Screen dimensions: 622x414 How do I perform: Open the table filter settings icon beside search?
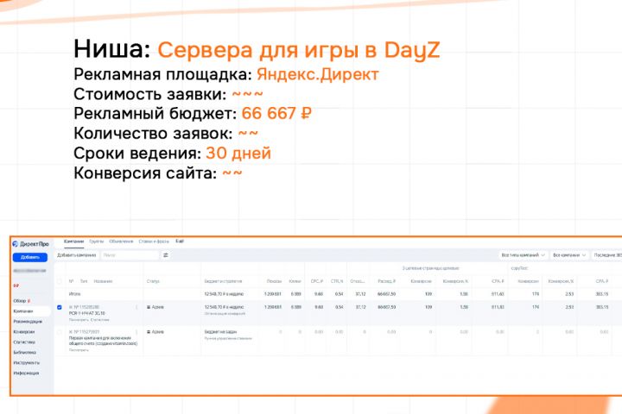(x=165, y=255)
